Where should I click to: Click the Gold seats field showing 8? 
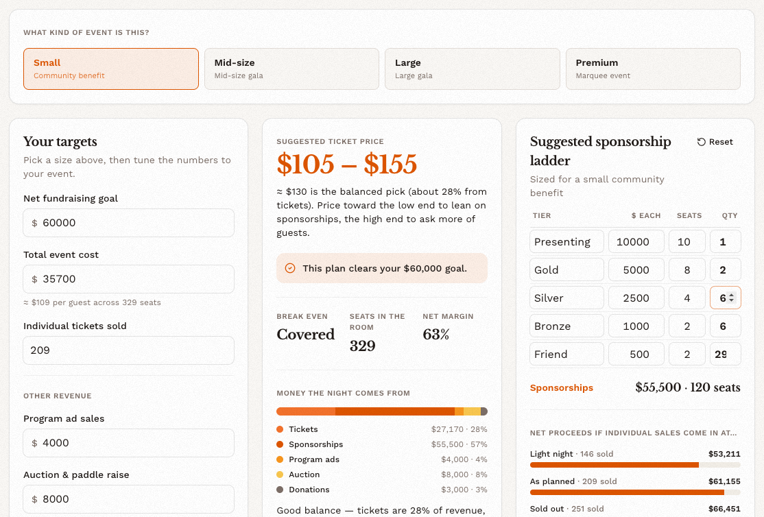[687, 270]
